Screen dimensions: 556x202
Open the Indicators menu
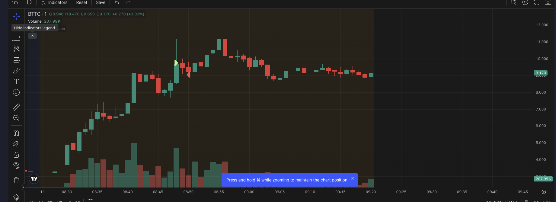tap(54, 2)
